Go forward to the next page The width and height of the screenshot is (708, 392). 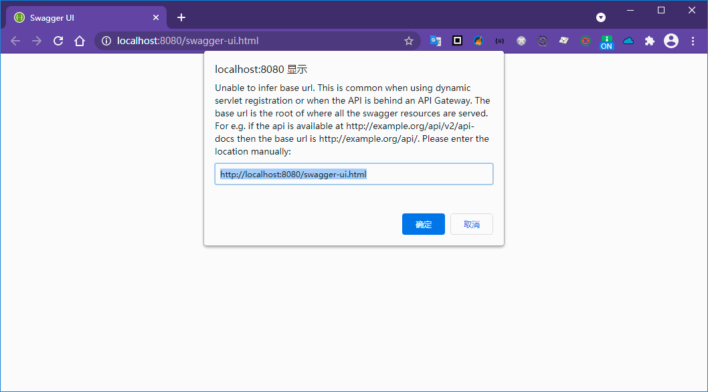tap(37, 41)
